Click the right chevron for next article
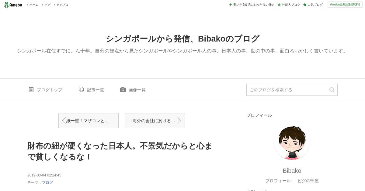Viewport: 365px width, 191px height. pyautogui.click(x=179, y=121)
